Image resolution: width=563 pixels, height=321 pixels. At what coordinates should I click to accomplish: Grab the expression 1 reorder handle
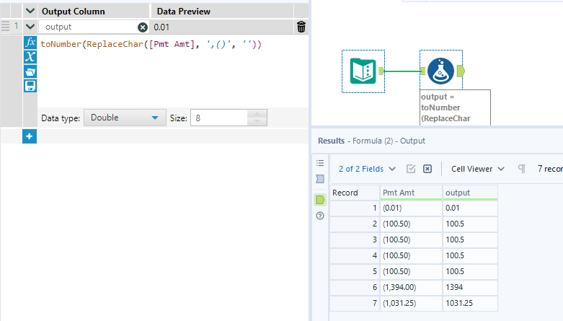[x=5, y=26]
